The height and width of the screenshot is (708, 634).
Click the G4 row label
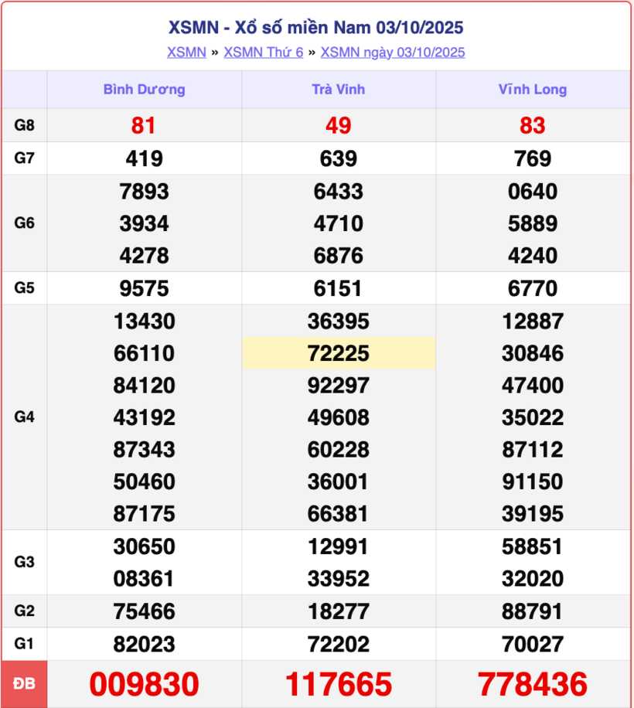pos(25,417)
